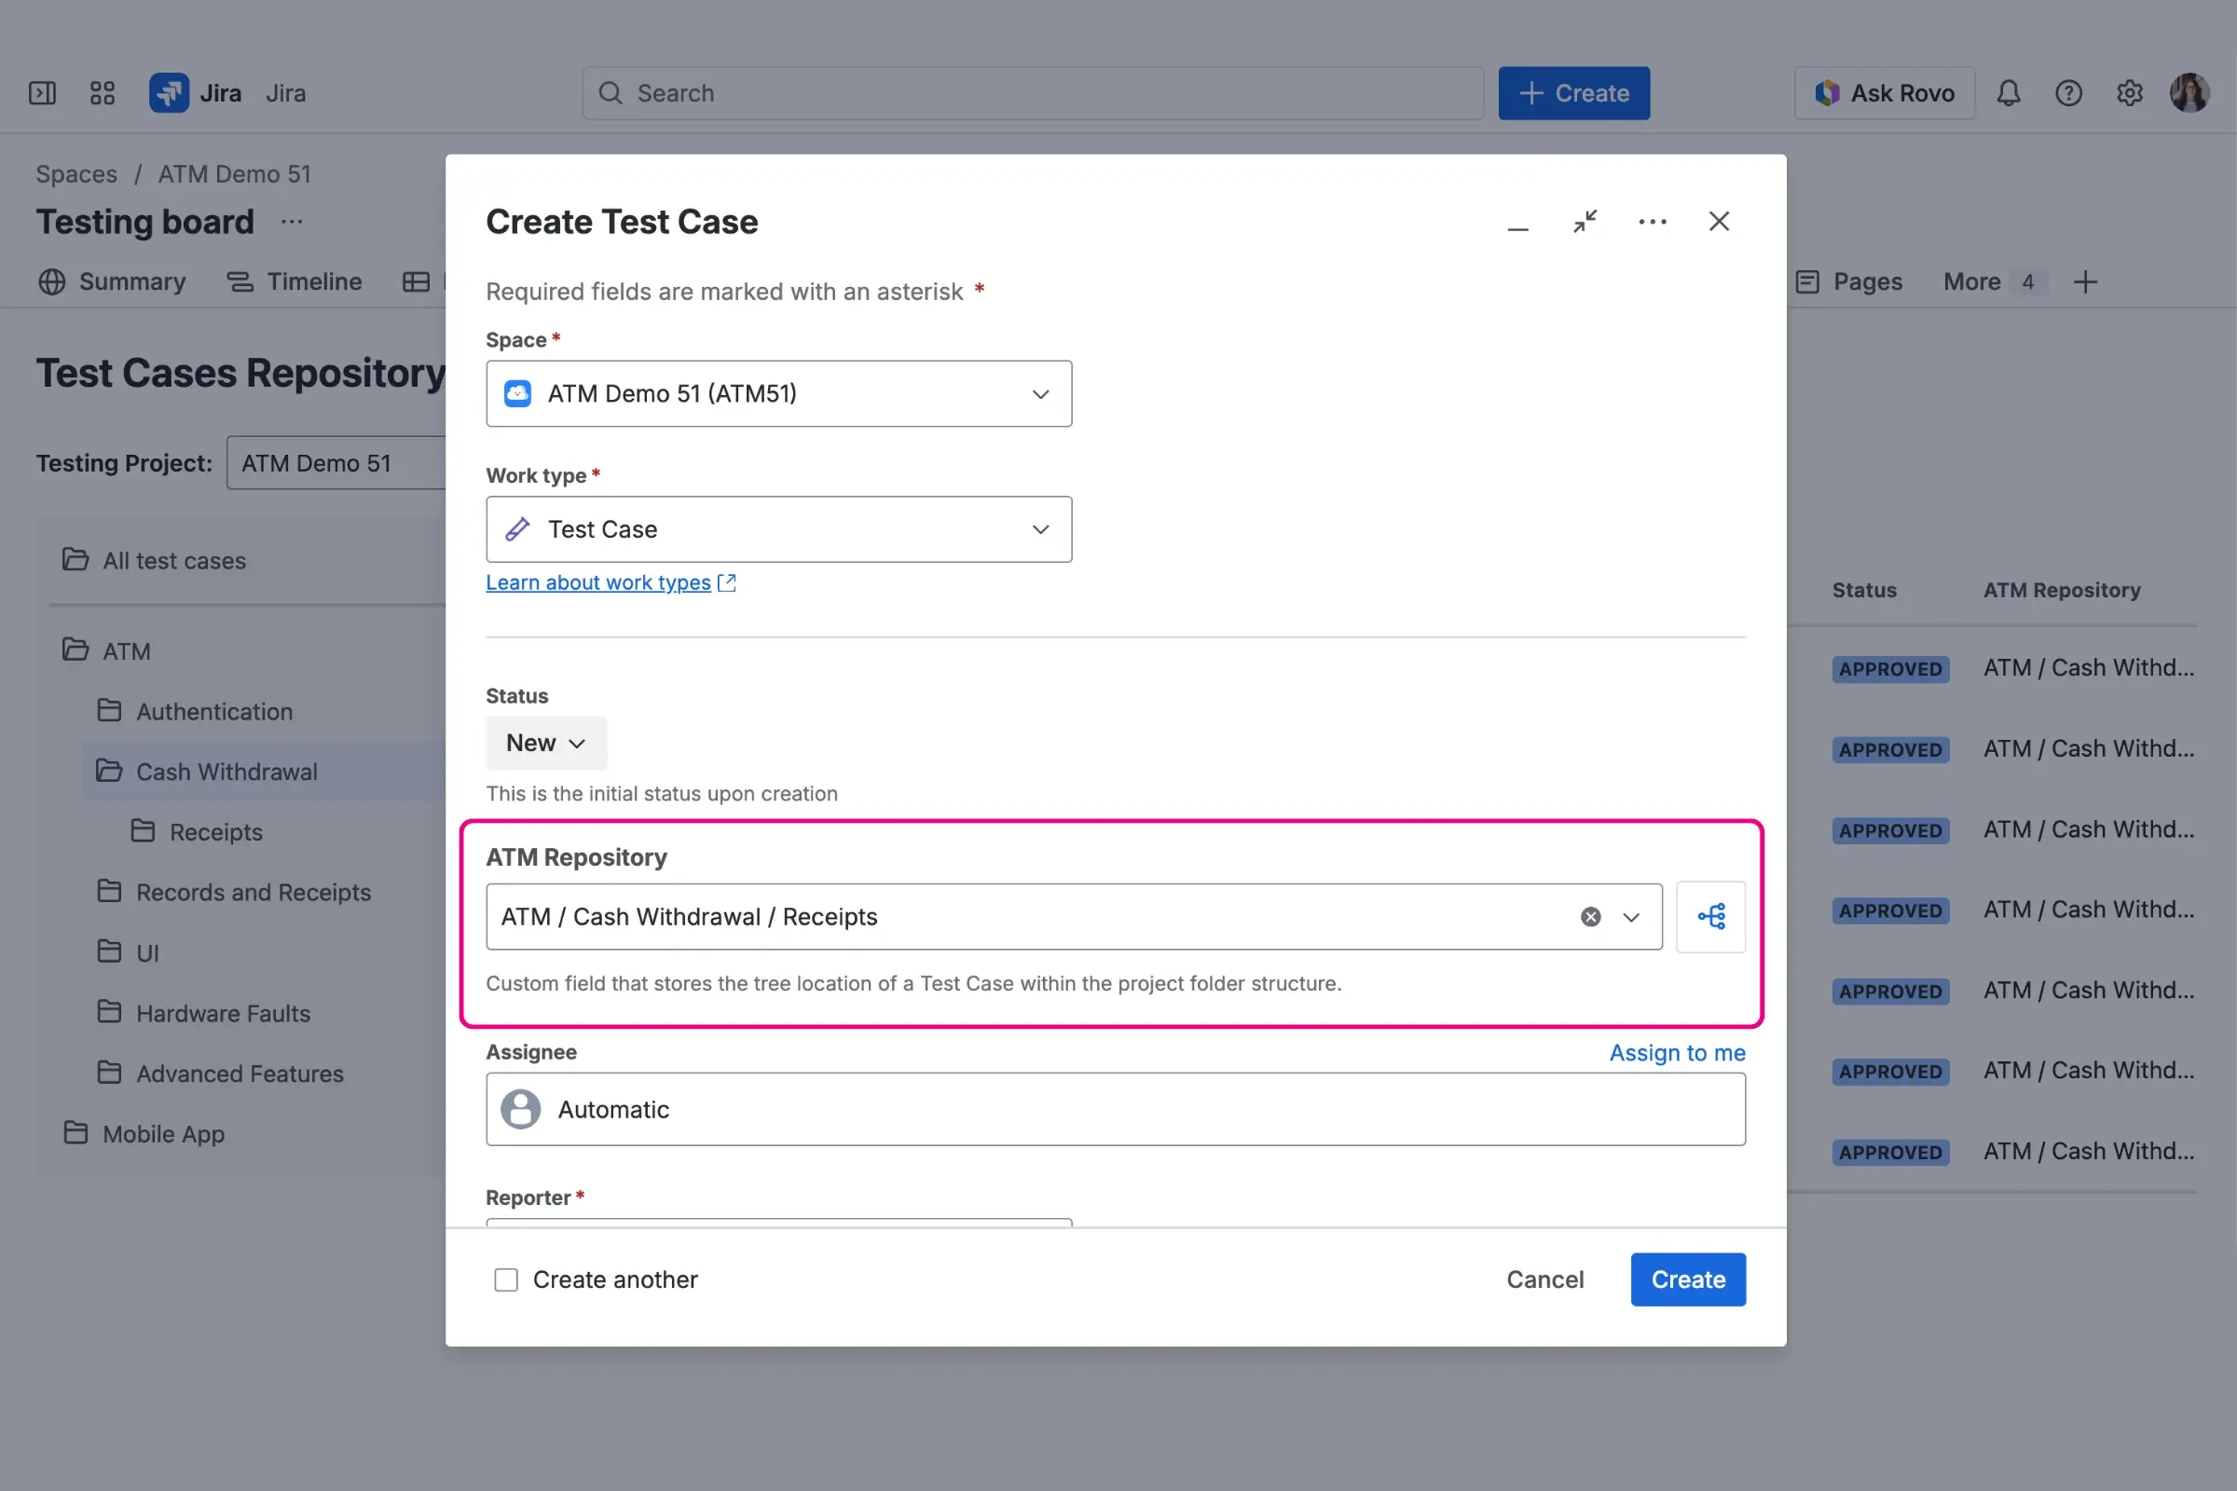Open the app switcher grid icon
This screenshot has height=1491, width=2237.
click(x=102, y=92)
